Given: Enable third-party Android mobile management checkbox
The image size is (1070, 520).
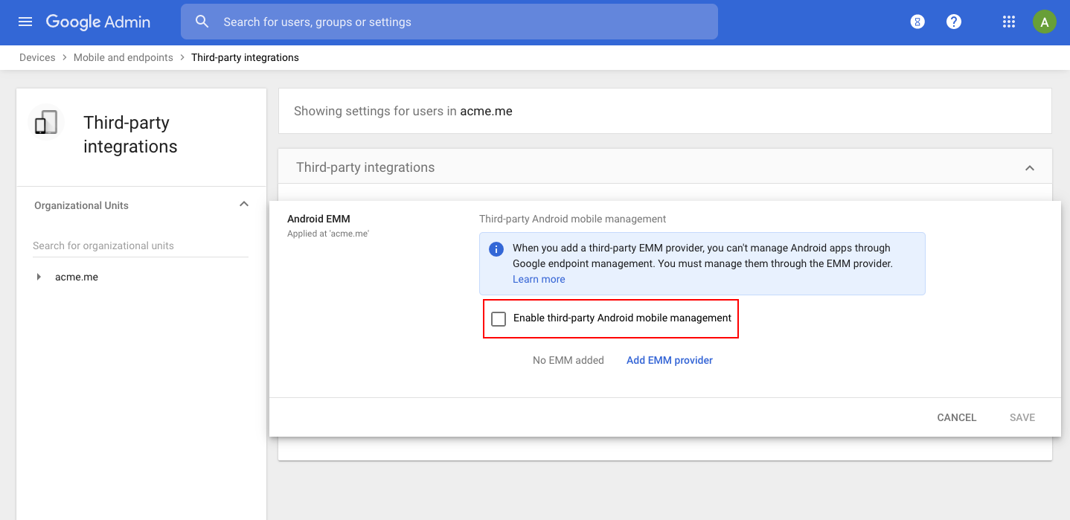Looking at the screenshot, I should pos(499,318).
